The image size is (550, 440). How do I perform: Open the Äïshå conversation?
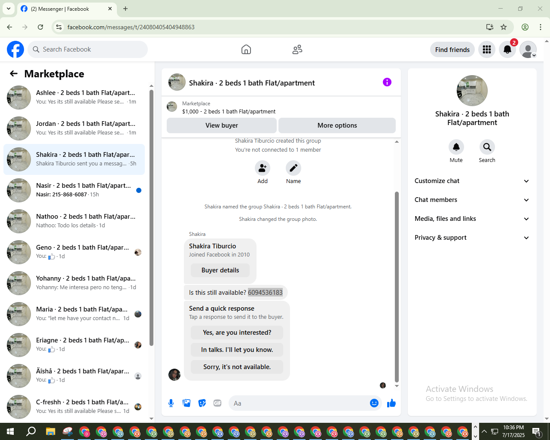tap(74, 376)
